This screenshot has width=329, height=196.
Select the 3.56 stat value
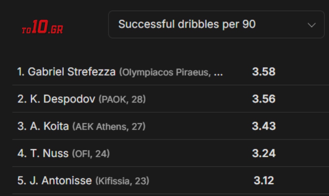coord(264,99)
